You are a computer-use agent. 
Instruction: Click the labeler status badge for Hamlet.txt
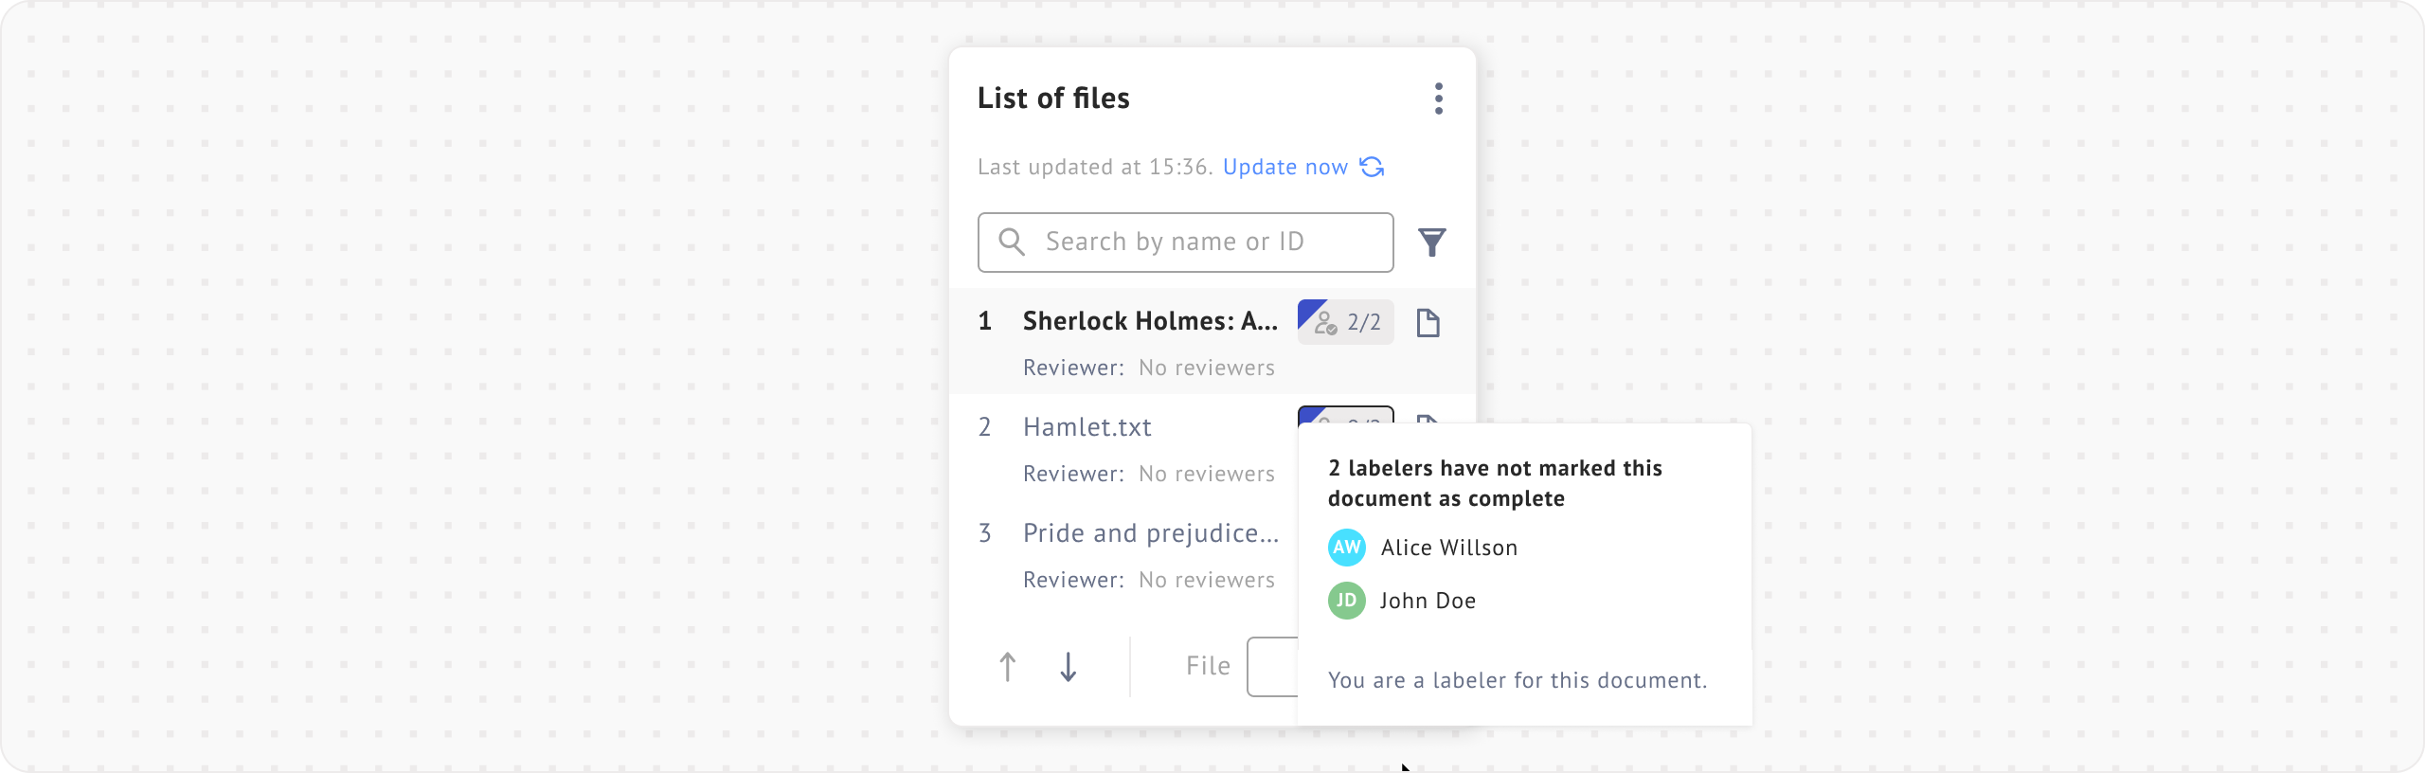point(1345,415)
